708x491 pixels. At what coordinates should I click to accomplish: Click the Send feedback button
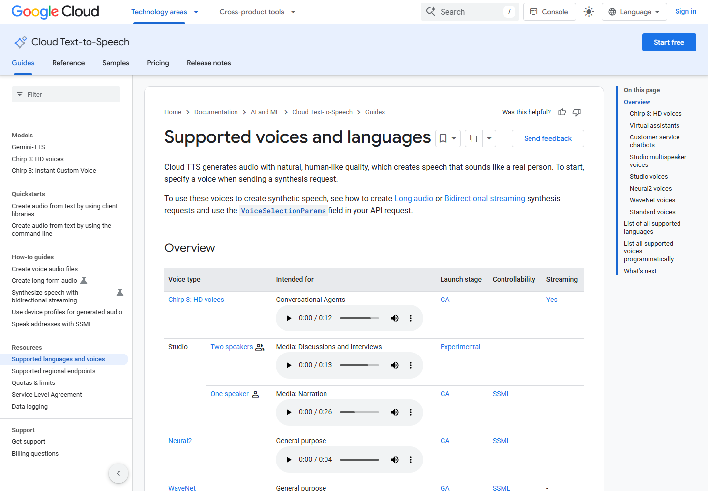point(548,138)
